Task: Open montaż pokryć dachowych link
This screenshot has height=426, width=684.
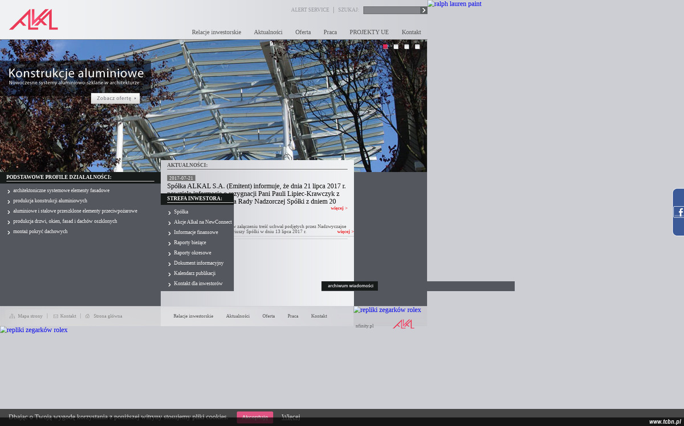Action: [40, 232]
